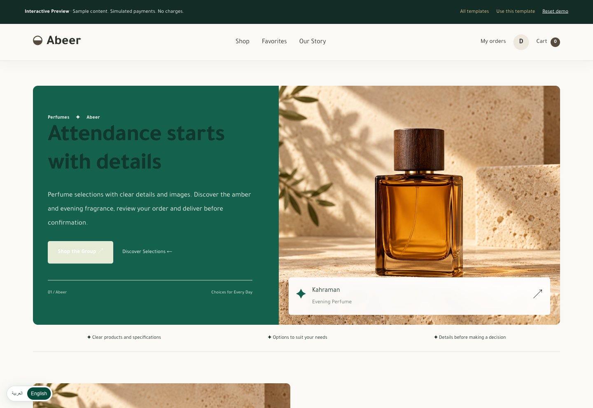Viewport: 593px width, 408px height.
Task: Click the cart count badge
Action: pos(555,42)
